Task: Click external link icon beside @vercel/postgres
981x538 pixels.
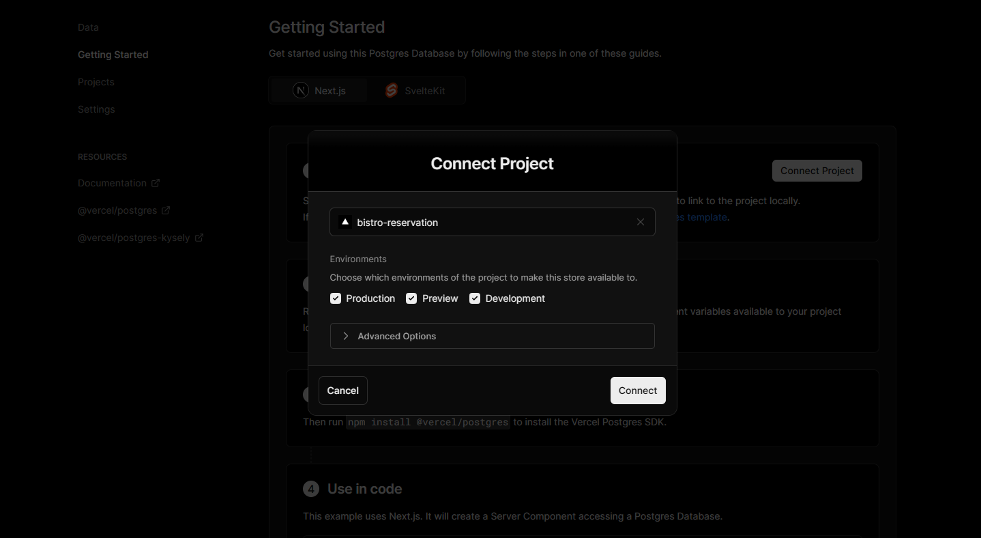Action: click(166, 210)
